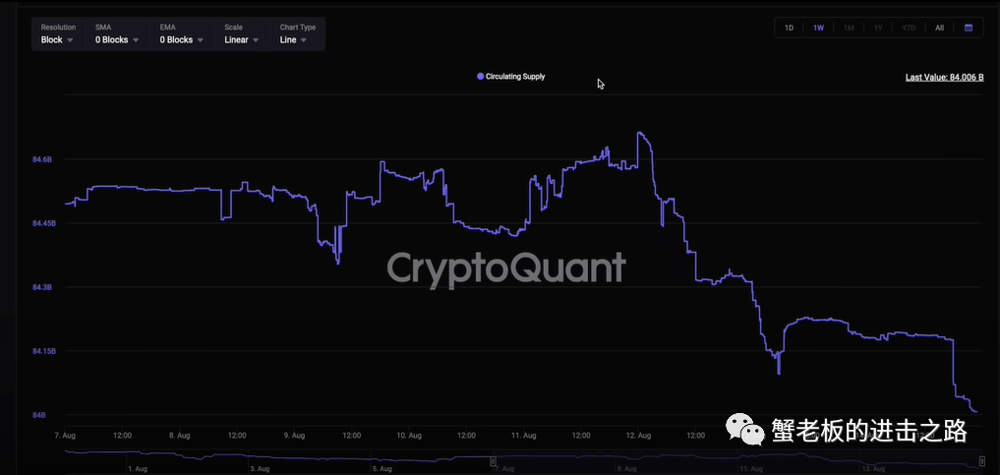This screenshot has width=1000, height=475.
Task: Open the calendar date picker icon
Action: pyautogui.click(x=969, y=28)
